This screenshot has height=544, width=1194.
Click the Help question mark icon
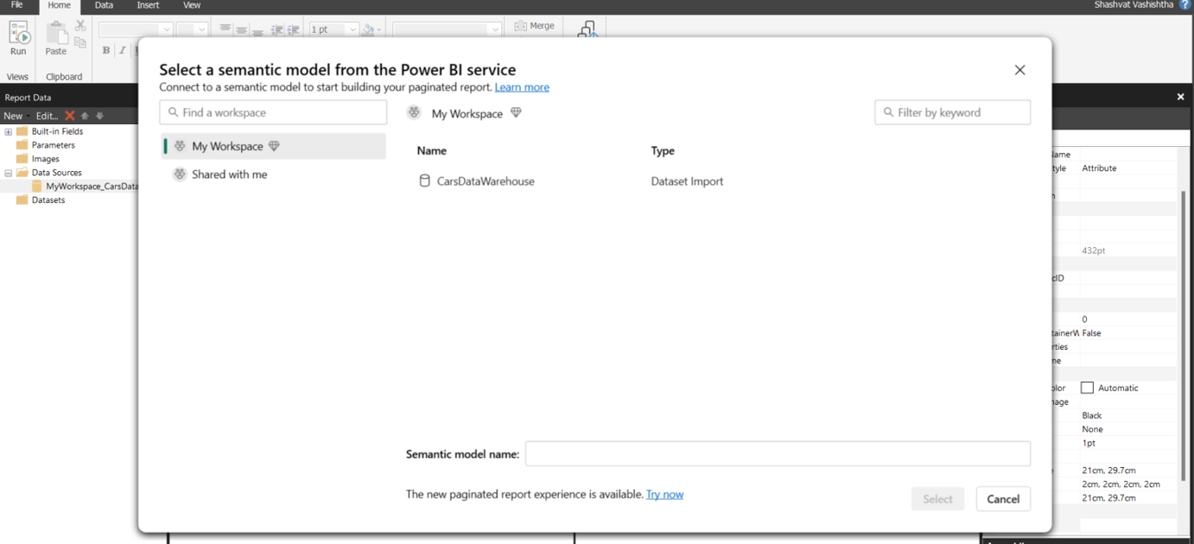click(1184, 5)
